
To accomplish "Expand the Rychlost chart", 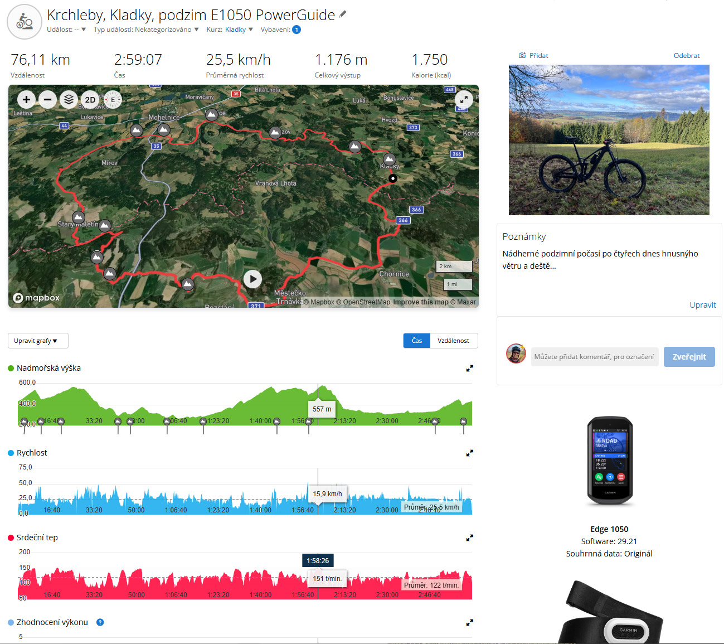I will point(469,453).
